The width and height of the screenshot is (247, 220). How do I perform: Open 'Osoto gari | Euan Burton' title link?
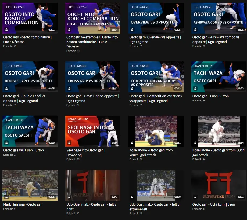coord(210,96)
